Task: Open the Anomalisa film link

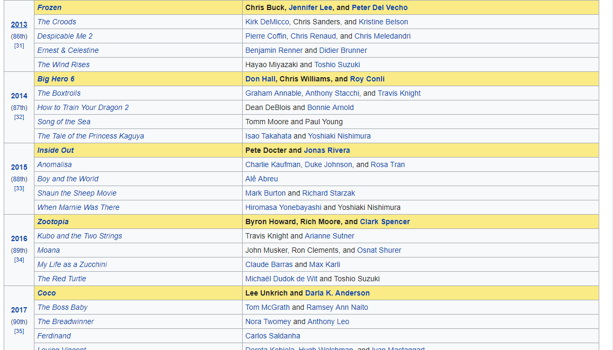Action: point(55,164)
